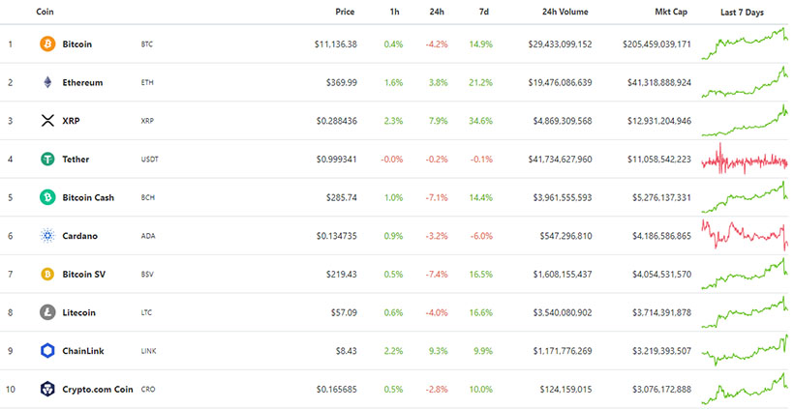Click the Bitcoin logo icon
This screenshot has width=794, height=409.
pyautogui.click(x=46, y=44)
